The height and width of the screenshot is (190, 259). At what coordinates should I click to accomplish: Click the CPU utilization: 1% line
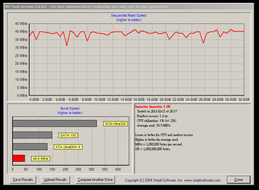pos(157,121)
